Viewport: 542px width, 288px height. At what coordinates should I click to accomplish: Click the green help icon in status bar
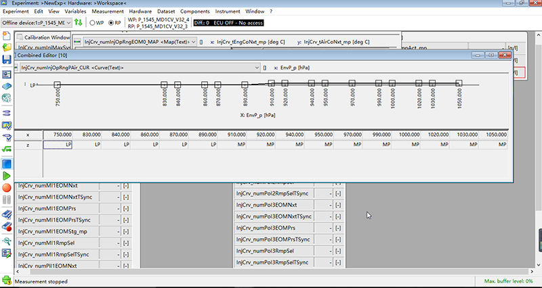tap(7, 281)
